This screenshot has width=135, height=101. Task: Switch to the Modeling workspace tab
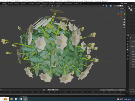[x=10, y=4]
